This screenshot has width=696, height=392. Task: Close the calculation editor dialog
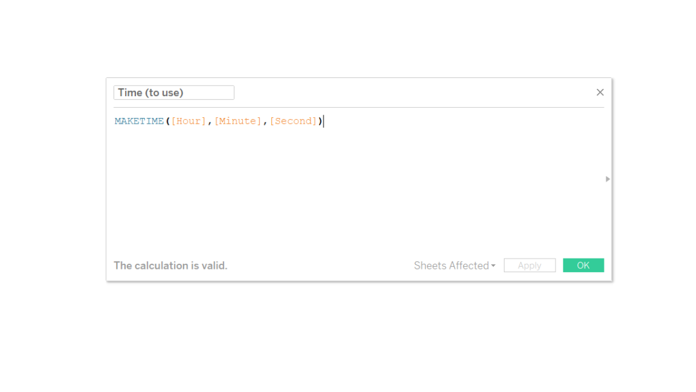point(600,92)
